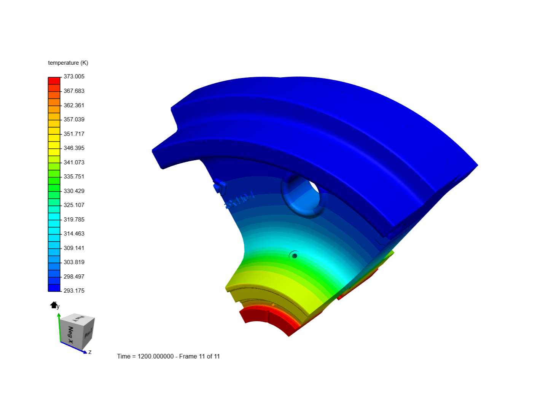Screen dimensions: 548x411
Task: Click the legend value 346.395
Action: (x=74, y=148)
